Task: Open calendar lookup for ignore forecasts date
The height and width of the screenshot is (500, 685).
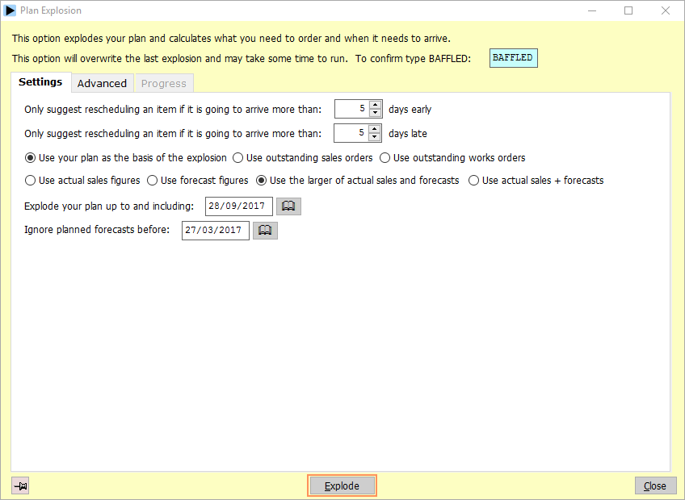Action: pos(265,231)
